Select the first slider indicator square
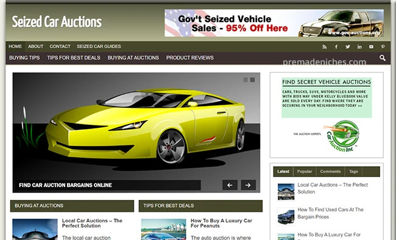The height and width of the screenshot is (240, 396). [x=246, y=80]
